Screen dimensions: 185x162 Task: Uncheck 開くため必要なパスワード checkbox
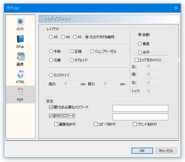51,107
